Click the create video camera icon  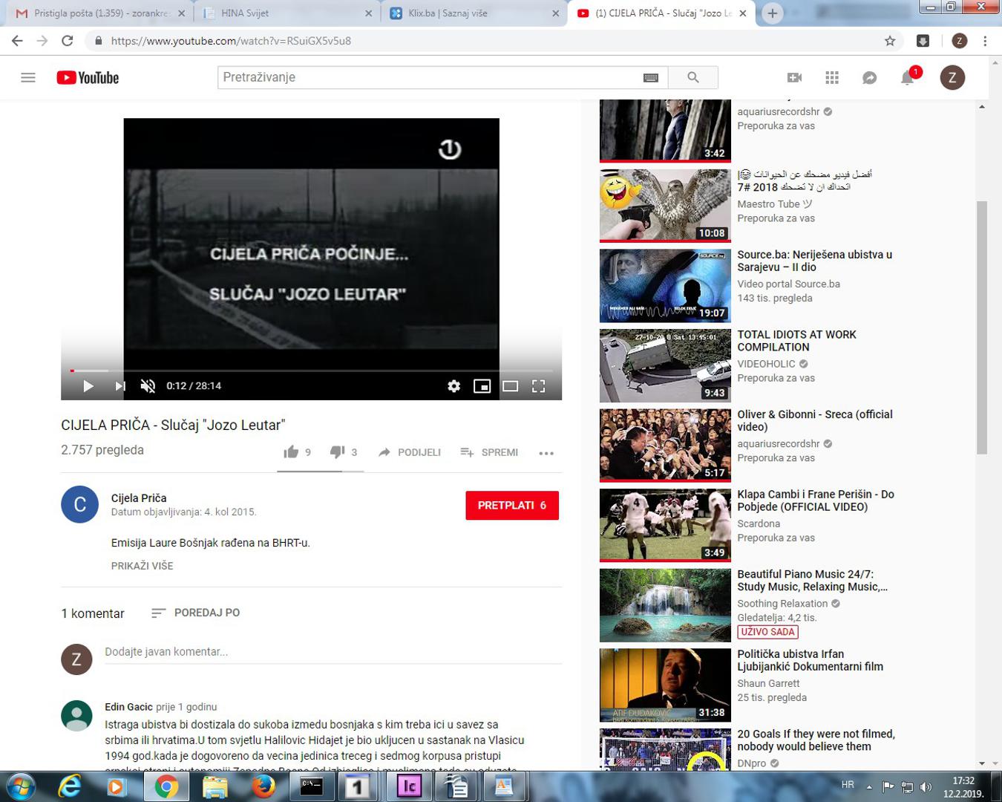point(794,78)
